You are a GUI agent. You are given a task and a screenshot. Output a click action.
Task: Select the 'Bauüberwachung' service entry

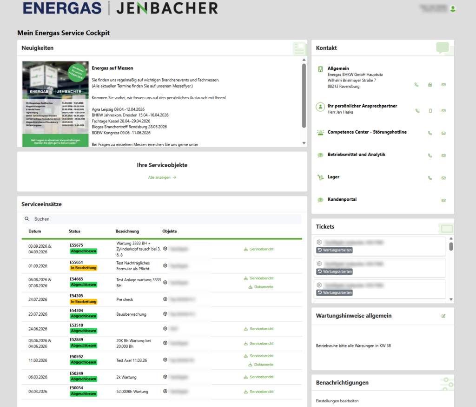click(x=131, y=314)
